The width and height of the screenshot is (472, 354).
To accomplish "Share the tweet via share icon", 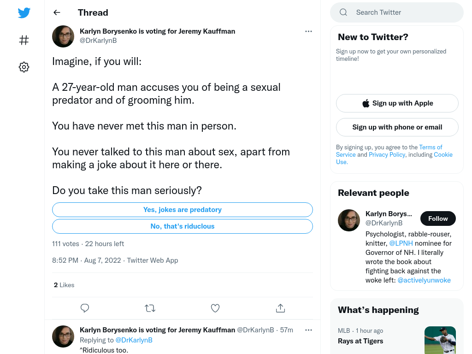I will [281, 308].
